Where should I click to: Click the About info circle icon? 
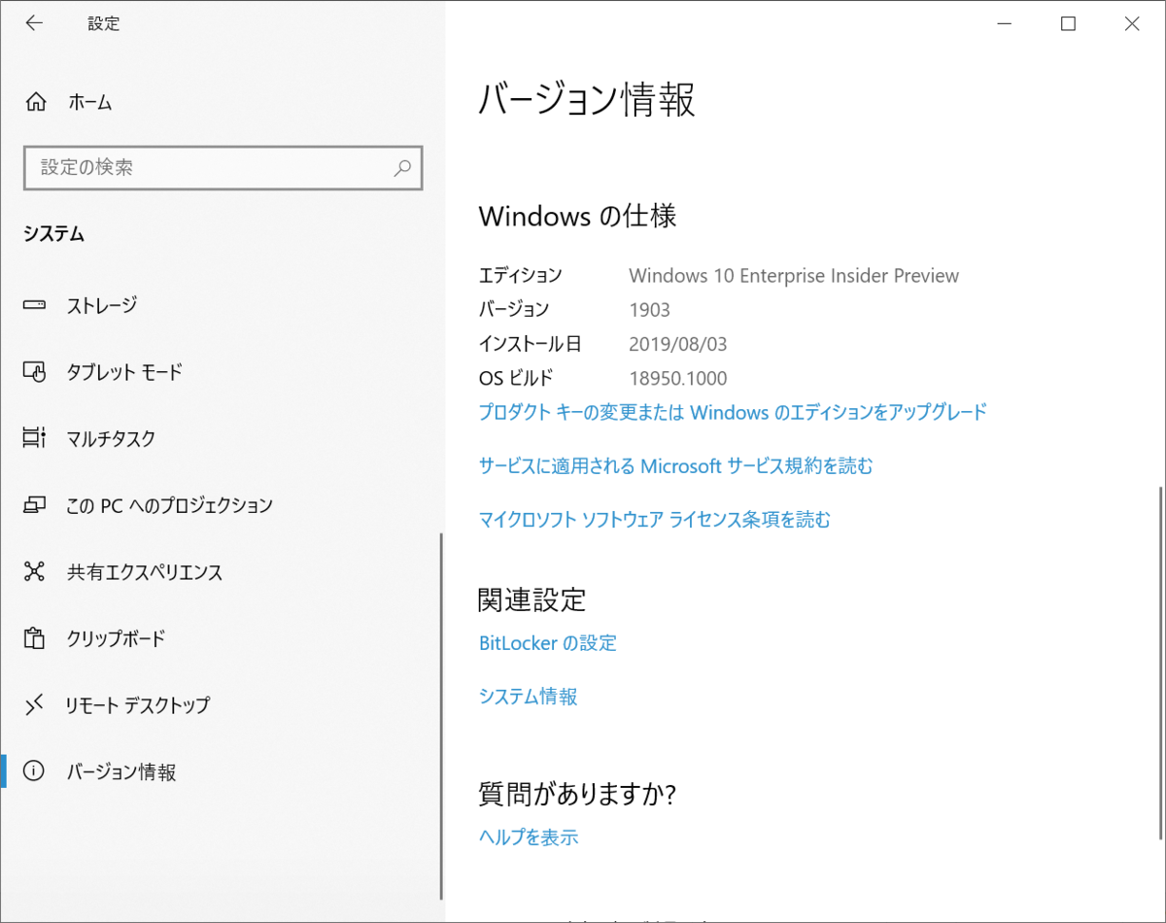pyautogui.click(x=35, y=771)
